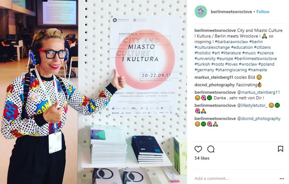Click the berlinmeetswroclove profile avatar
Image resolution: width=289 pixels, height=184 pixels.
click(201, 11)
